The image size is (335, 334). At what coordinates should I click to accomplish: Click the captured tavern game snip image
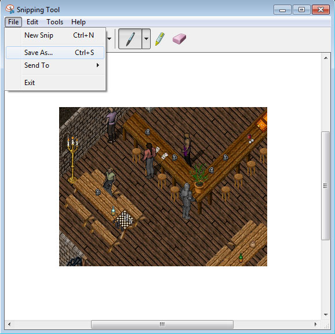163,186
